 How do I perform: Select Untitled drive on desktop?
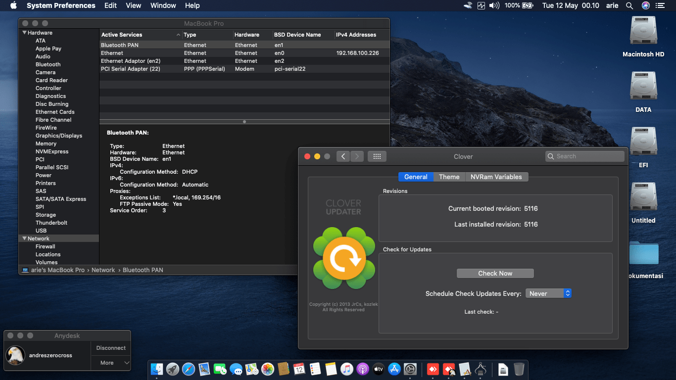pos(643,198)
